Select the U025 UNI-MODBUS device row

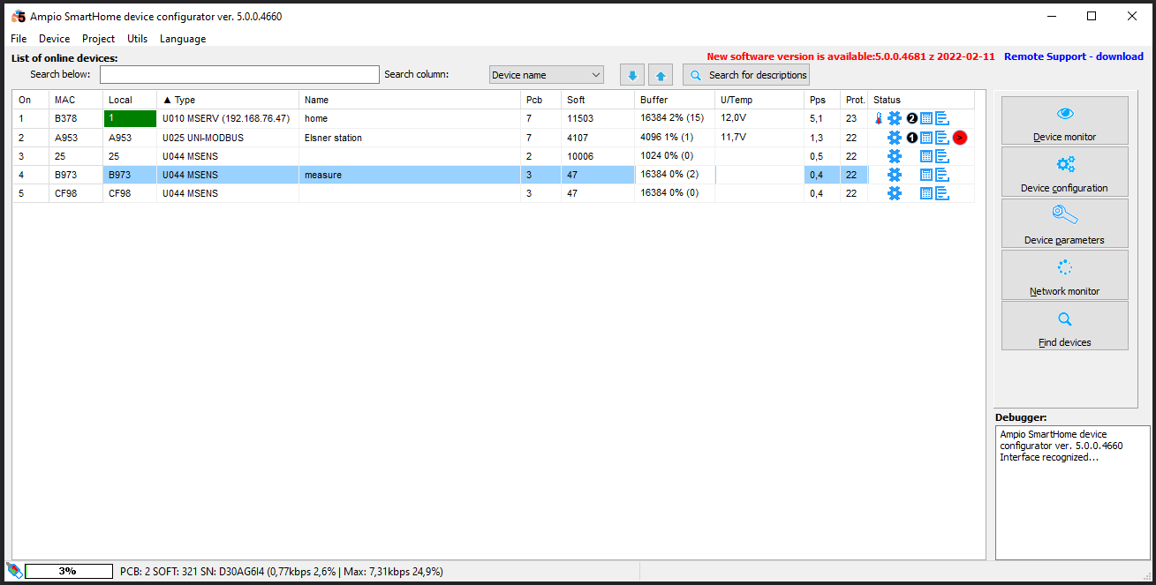click(494, 138)
